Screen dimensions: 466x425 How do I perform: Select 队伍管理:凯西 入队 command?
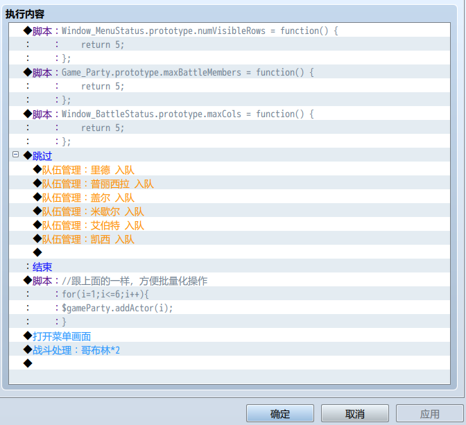coord(230,238)
